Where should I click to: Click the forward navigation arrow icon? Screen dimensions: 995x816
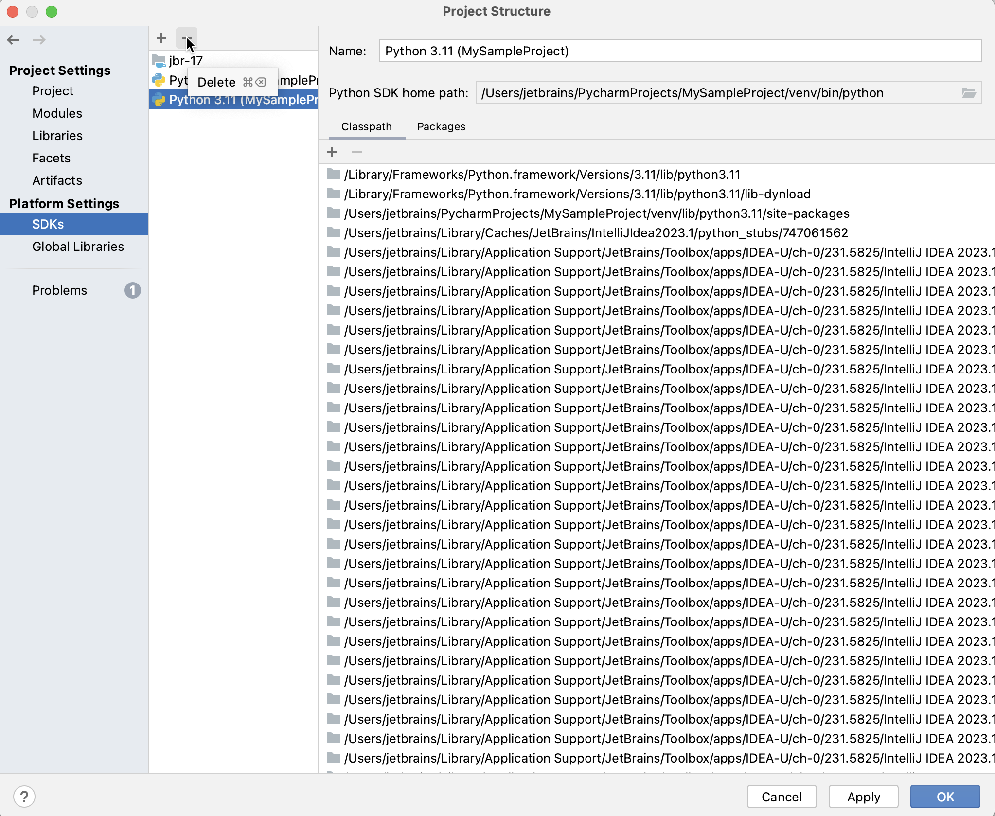pyautogui.click(x=40, y=39)
